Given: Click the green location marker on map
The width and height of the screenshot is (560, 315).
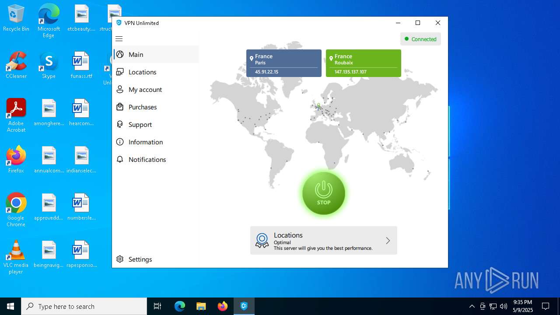Looking at the screenshot, I should click(318, 105).
